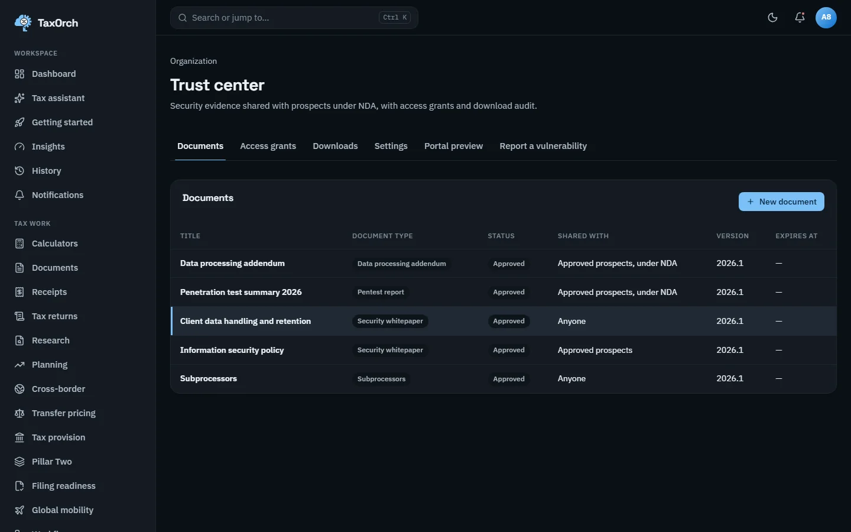Screen dimensions: 851x532
Task: Open Filing readiness icon in sidebar
Action: (20, 486)
